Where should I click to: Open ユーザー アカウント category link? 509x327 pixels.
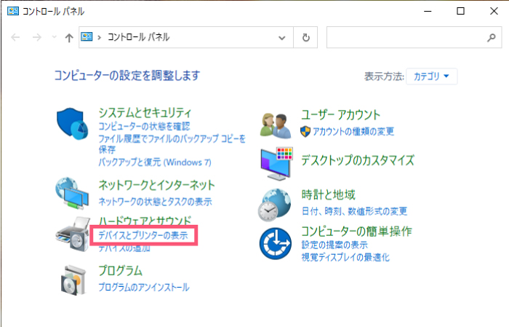(x=340, y=115)
